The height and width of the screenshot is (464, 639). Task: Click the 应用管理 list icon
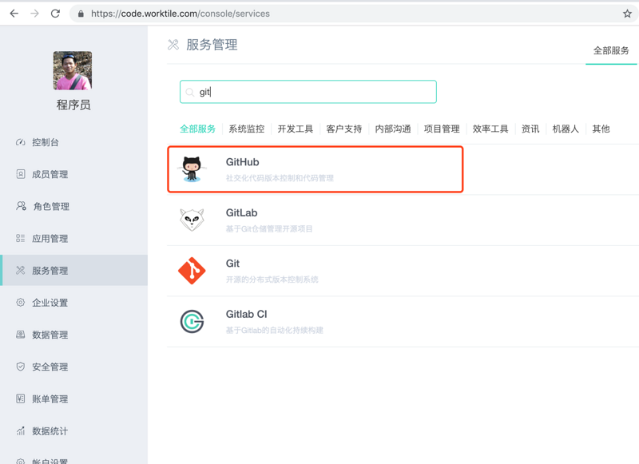point(21,238)
